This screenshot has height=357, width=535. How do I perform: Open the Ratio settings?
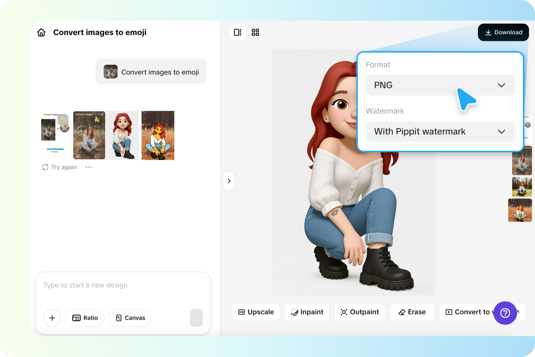[x=85, y=318]
